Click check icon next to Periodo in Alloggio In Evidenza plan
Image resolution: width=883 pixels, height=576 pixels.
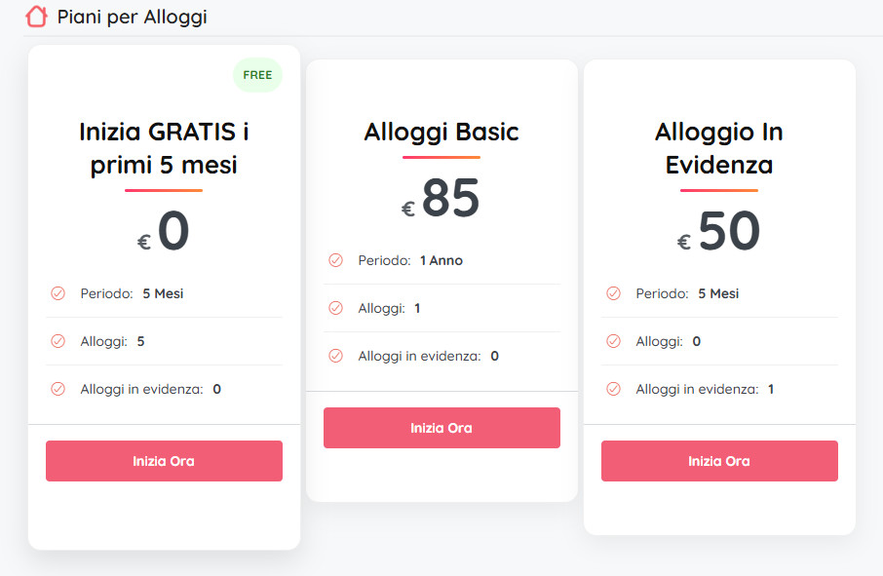pyautogui.click(x=613, y=293)
